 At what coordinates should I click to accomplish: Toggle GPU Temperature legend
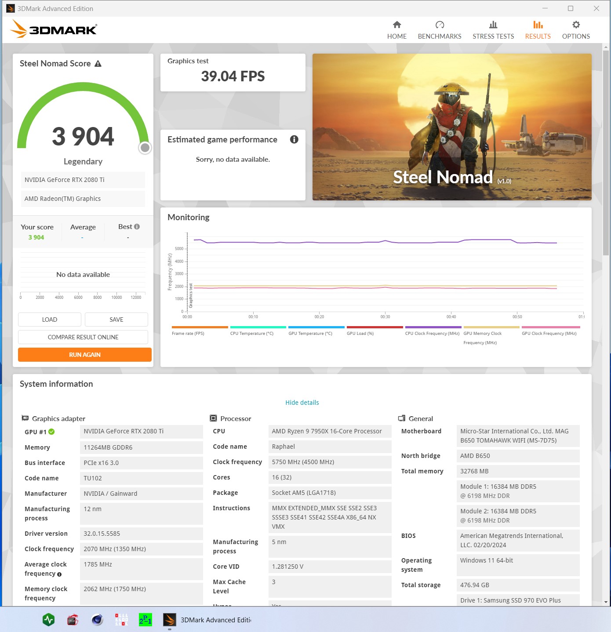pyautogui.click(x=316, y=331)
